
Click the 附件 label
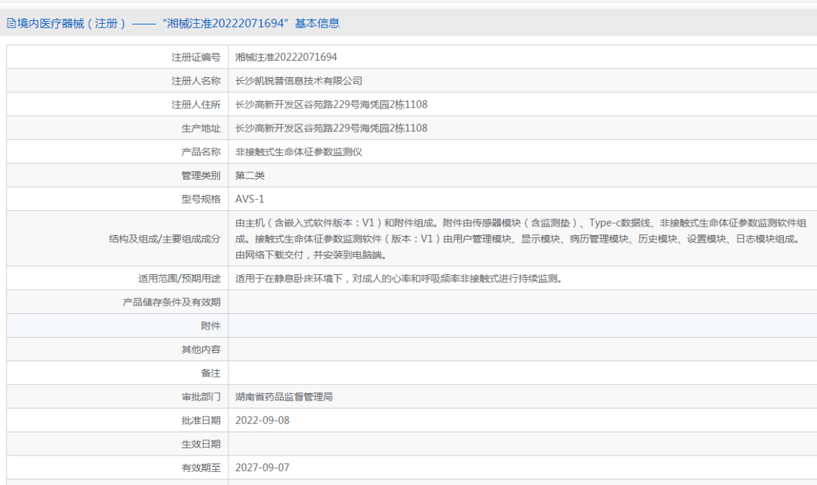(x=211, y=325)
